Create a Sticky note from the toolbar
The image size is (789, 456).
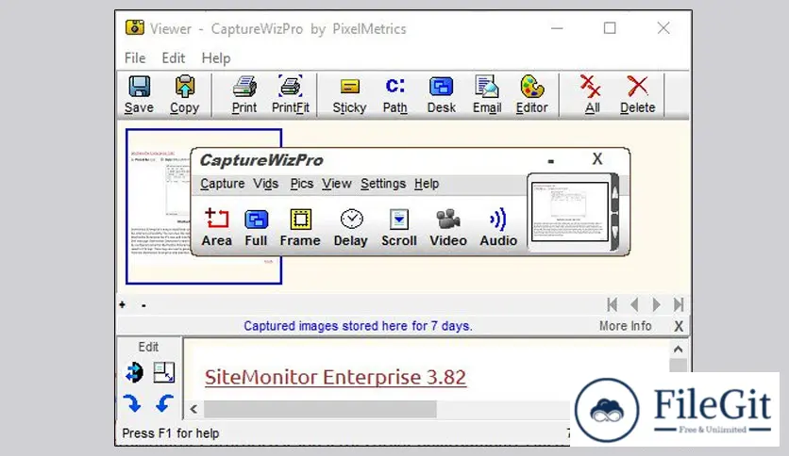tap(349, 95)
